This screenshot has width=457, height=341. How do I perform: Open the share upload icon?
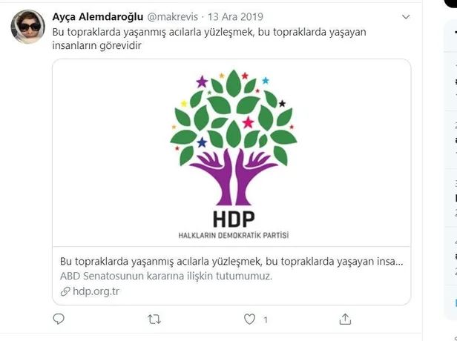(345, 320)
